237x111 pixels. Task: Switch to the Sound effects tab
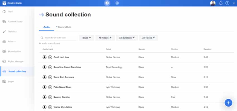click(x=64, y=27)
